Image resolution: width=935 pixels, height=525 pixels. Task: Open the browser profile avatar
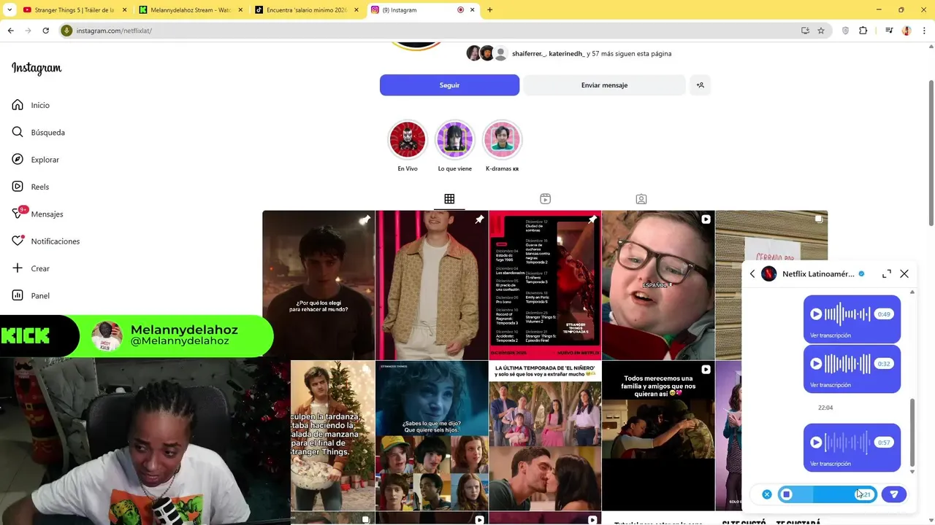[907, 31]
